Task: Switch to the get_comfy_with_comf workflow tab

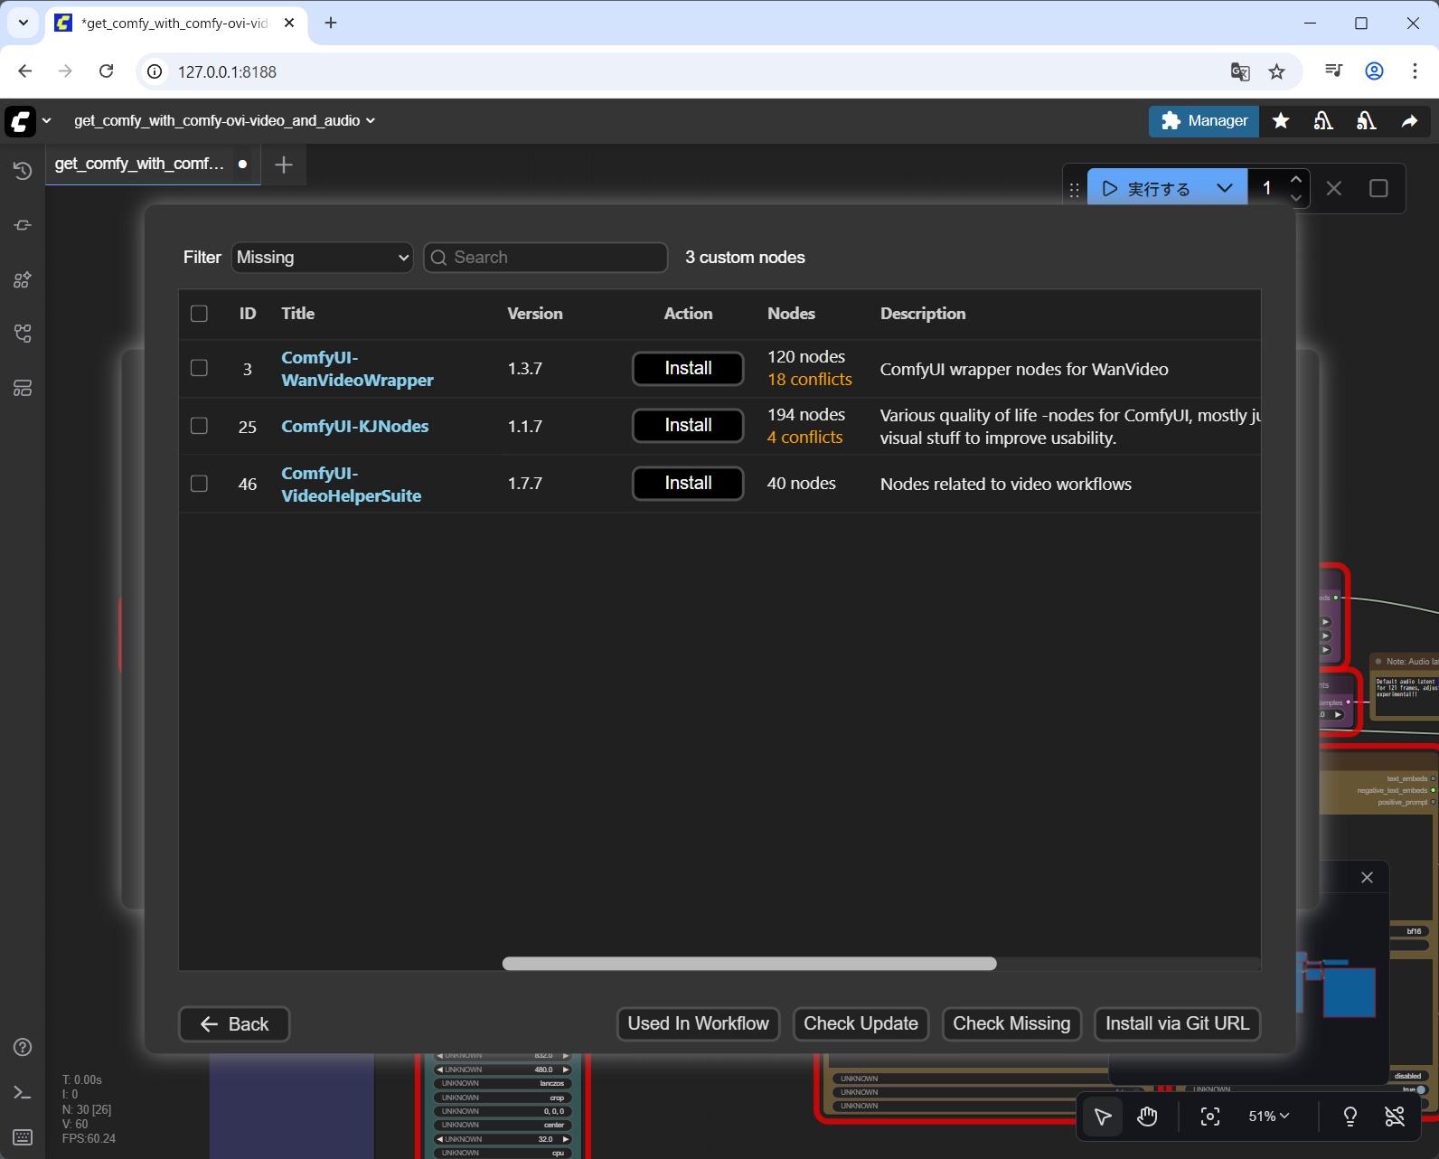Action: click(x=140, y=164)
